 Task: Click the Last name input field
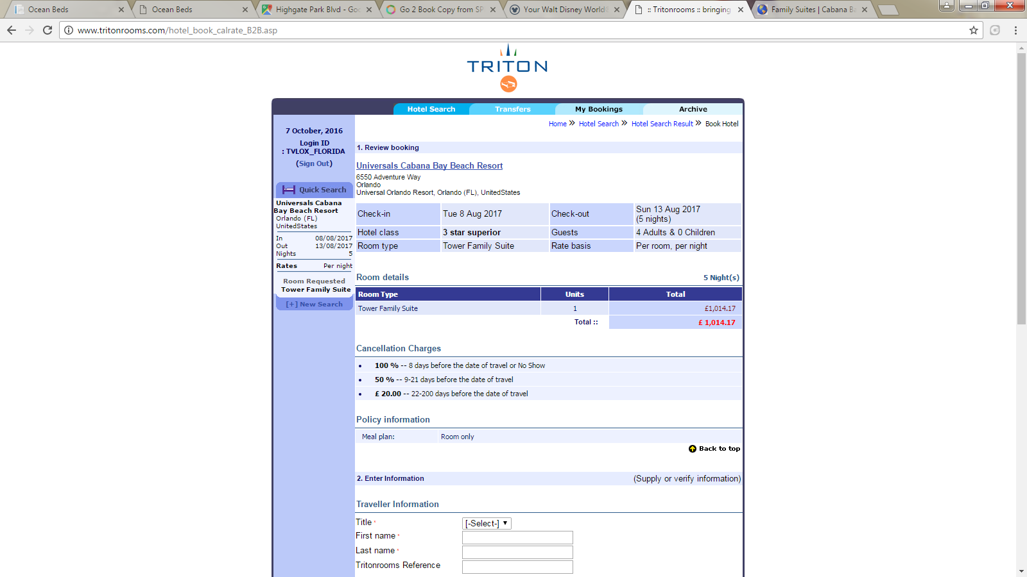[x=517, y=552]
